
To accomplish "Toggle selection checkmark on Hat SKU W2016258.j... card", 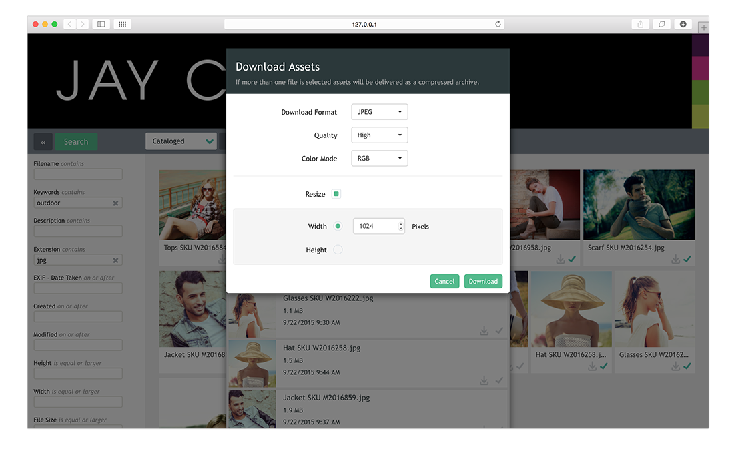I will 604,366.
